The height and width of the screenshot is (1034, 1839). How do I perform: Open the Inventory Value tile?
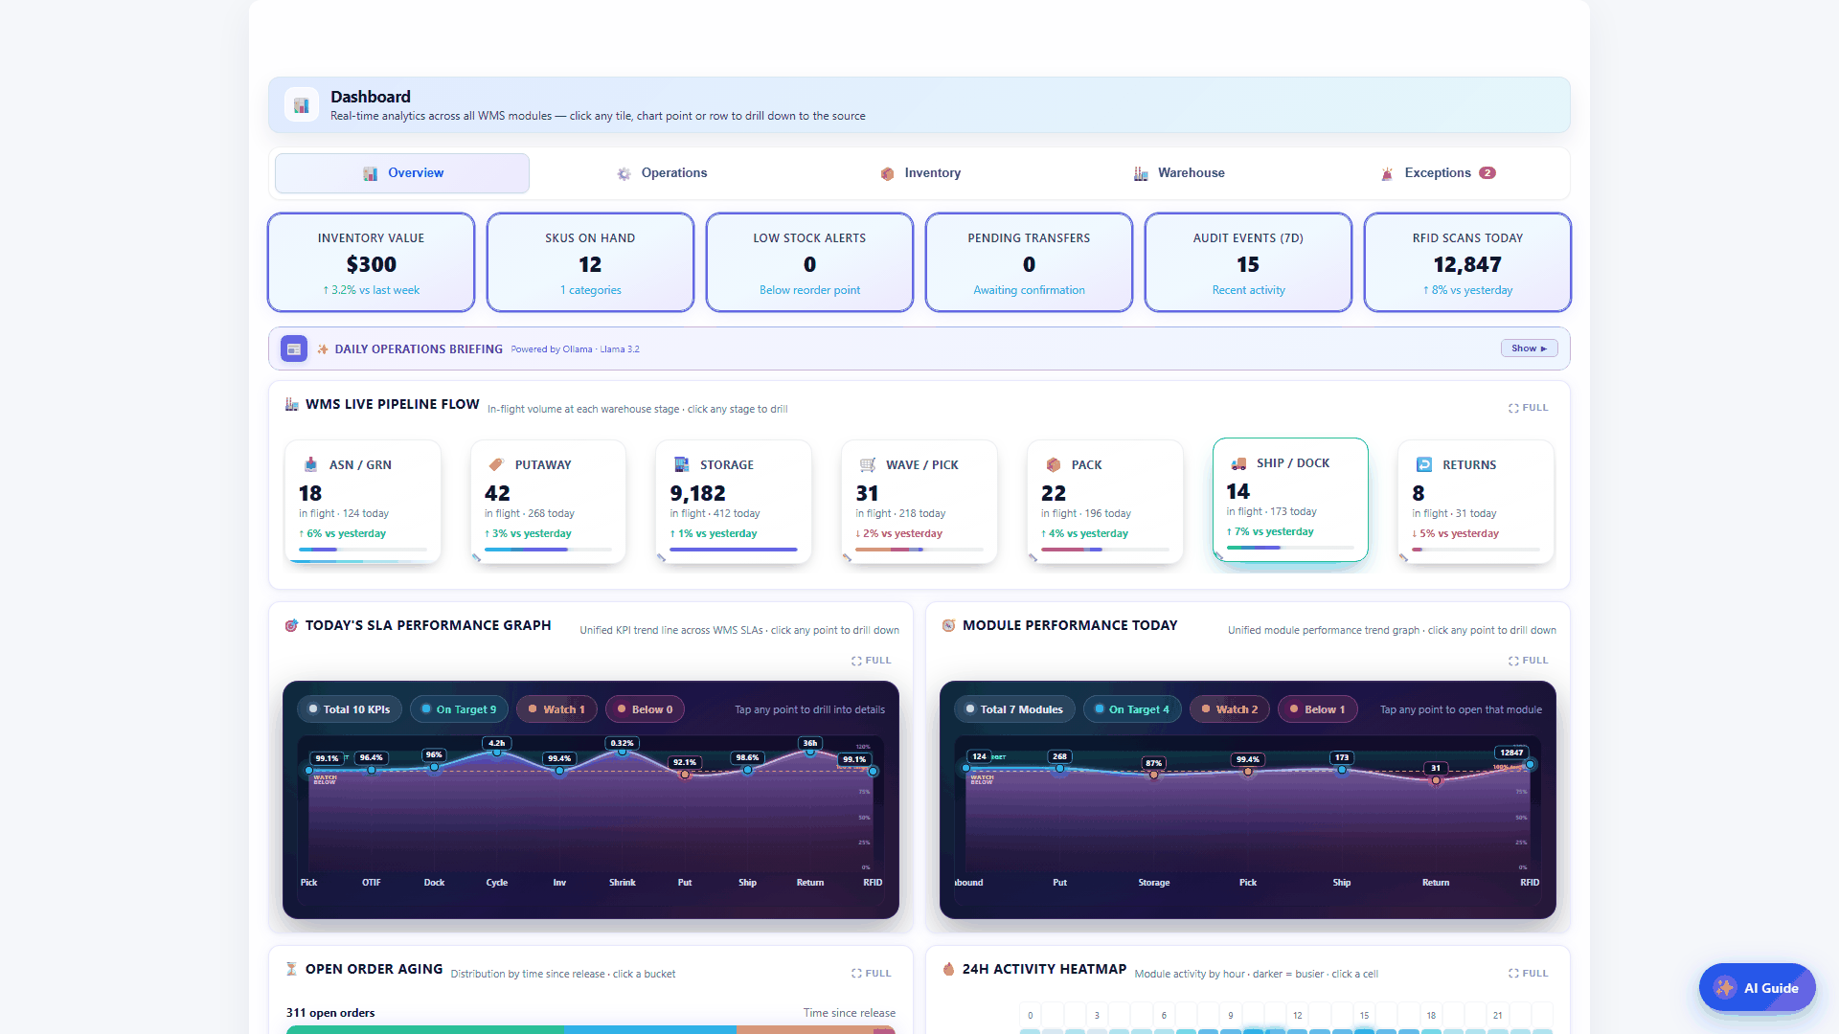coord(372,262)
